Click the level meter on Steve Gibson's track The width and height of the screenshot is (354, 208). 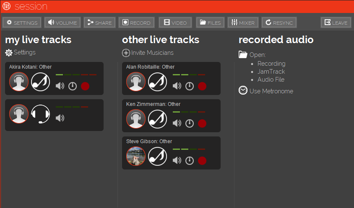coord(189,149)
